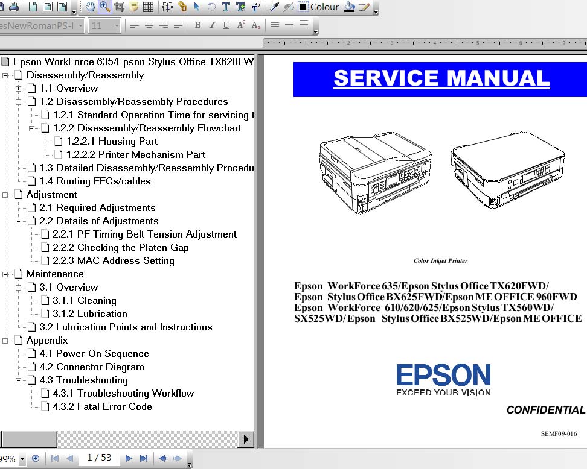
Task: Set tight line spacing
Action: click(275, 25)
